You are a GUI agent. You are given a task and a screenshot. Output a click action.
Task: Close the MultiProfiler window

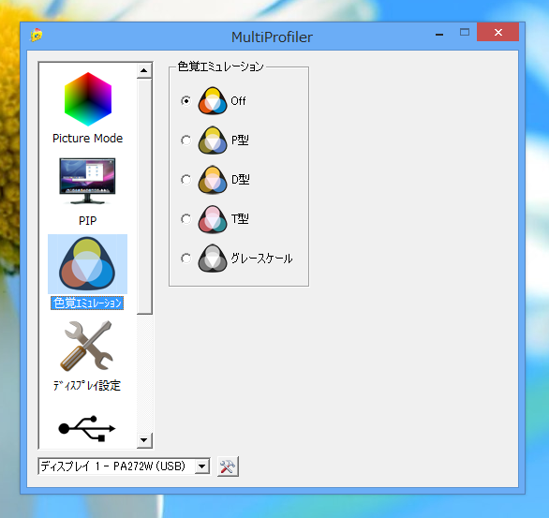(x=497, y=33)
